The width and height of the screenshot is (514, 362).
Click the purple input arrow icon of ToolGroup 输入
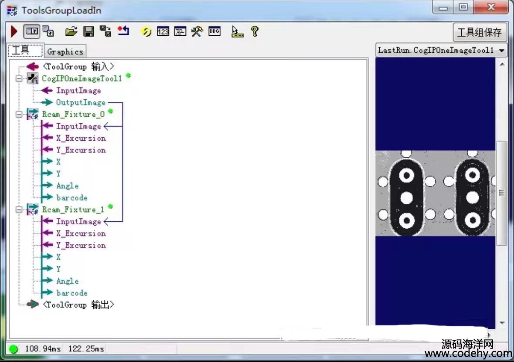(32, 67)
